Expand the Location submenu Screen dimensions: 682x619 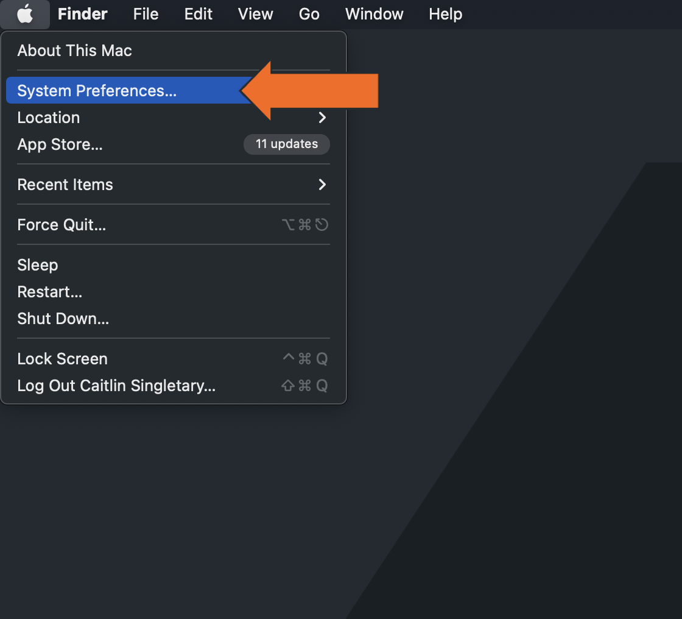coord(48,118)
